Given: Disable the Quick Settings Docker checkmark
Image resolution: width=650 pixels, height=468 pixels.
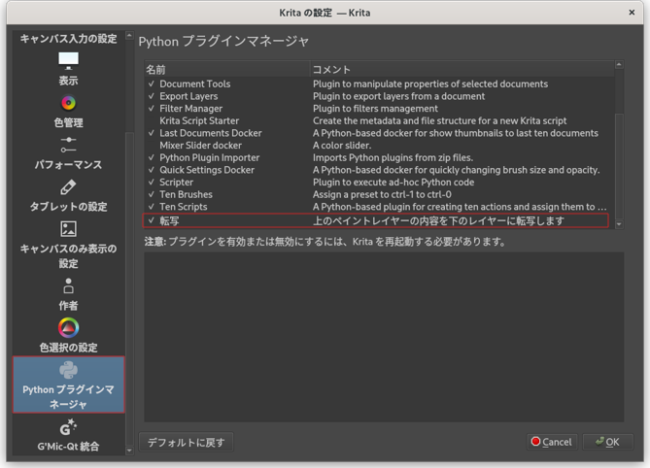Looking at the screenshot, I should point(152,170).
